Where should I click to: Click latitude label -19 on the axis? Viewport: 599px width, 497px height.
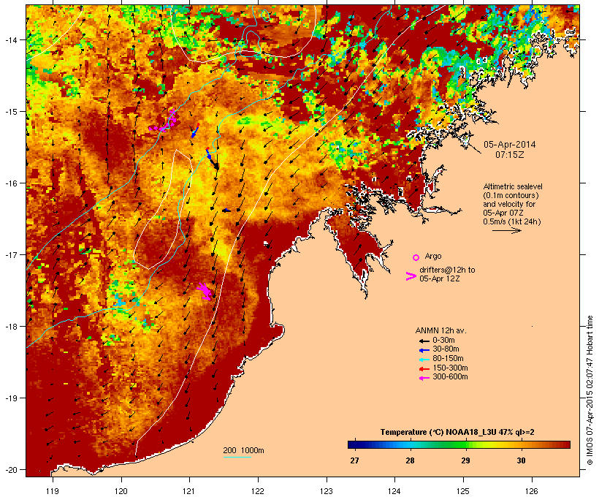tap(10, 398)
